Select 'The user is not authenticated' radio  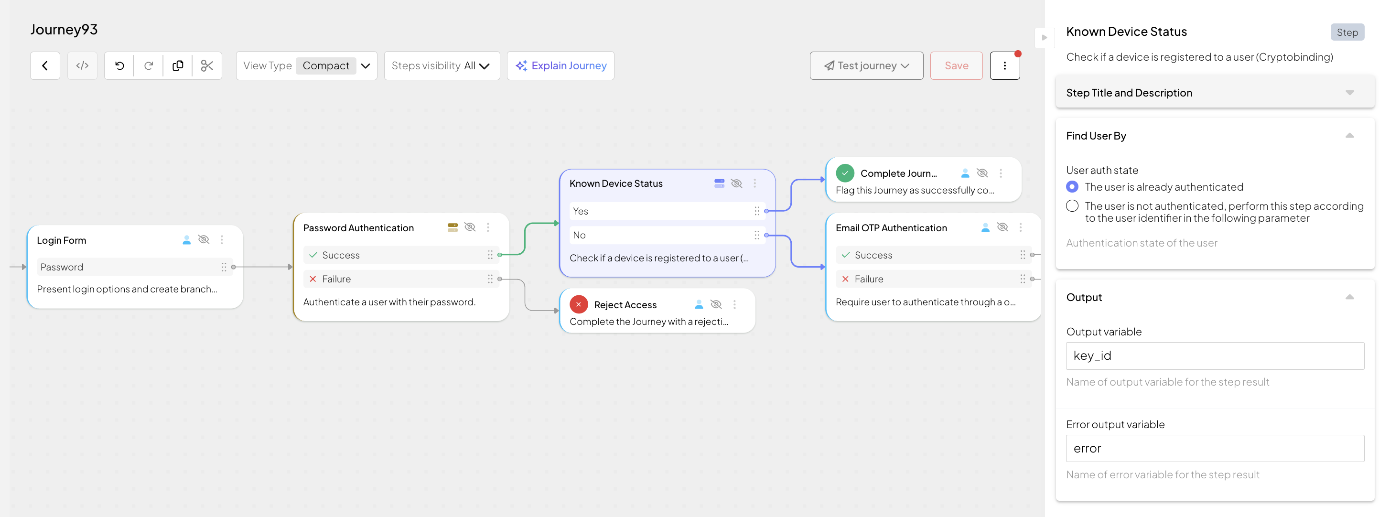click(1072, 206)
